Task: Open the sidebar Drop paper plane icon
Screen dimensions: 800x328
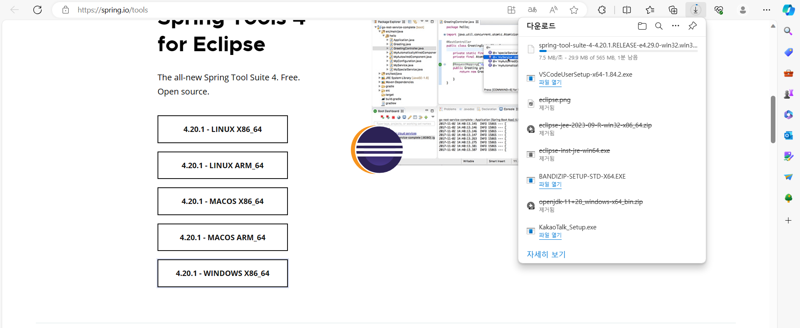Action: point(788,177)
